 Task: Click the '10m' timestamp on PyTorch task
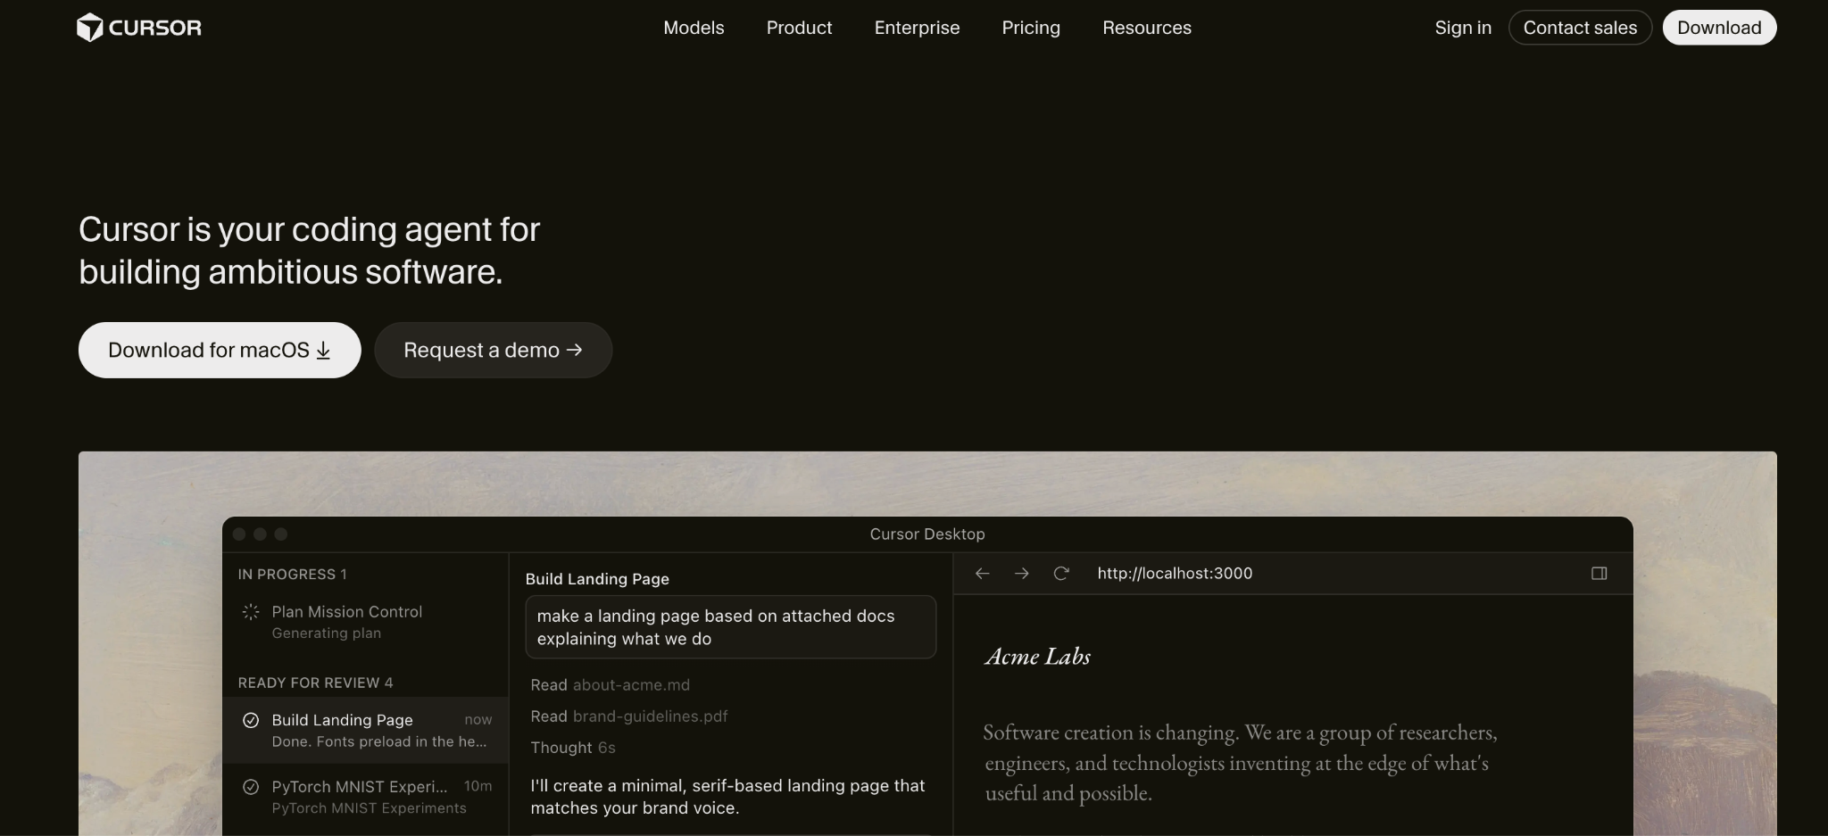[478, 786]
